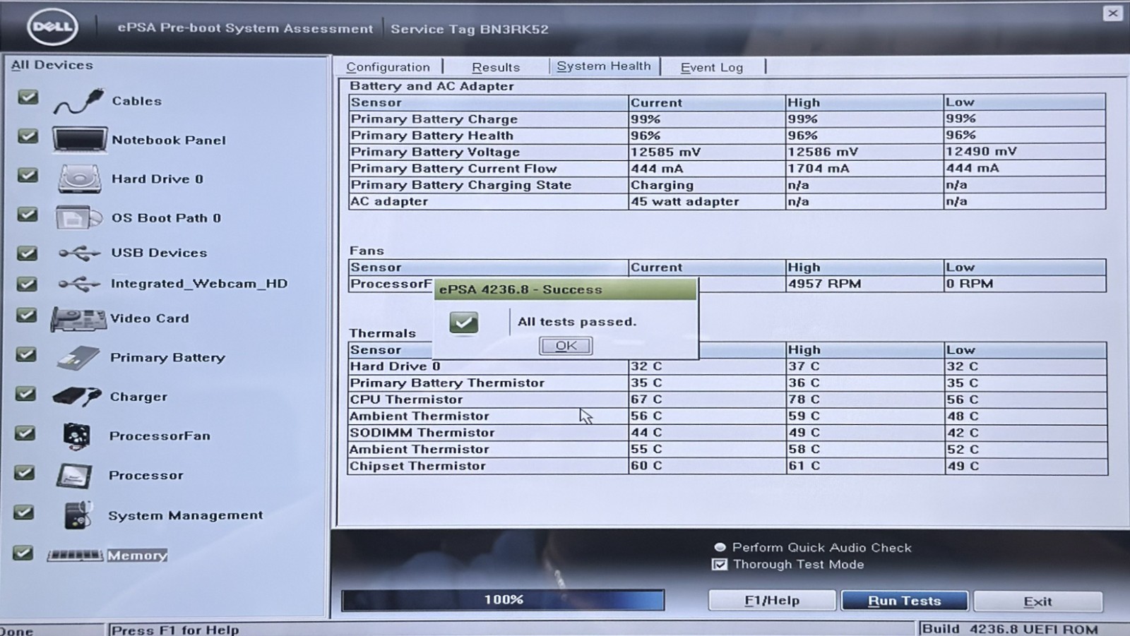Click the Run Tests button
Screen dimensions: 1130x636
[x=904, y=601]
